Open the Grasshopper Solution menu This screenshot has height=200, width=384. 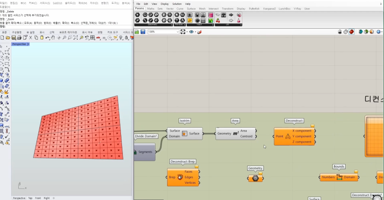(177, 4)
